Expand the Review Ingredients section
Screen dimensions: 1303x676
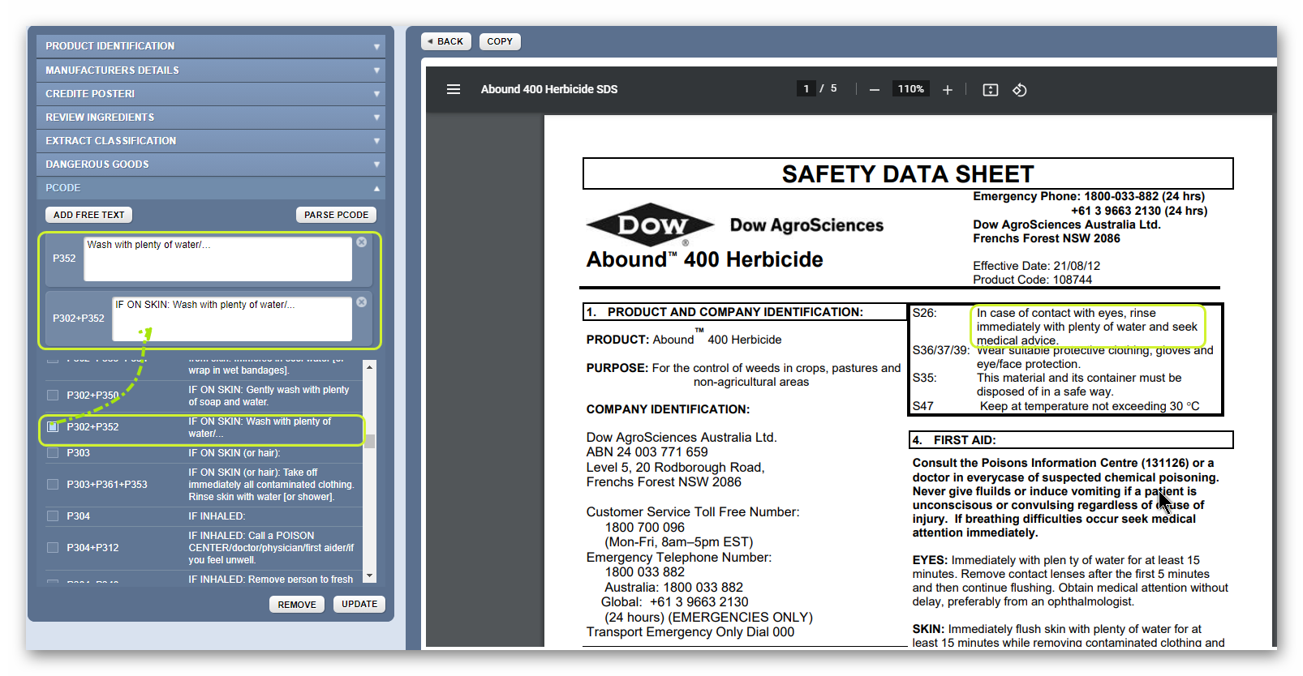[x=211, y=118]
